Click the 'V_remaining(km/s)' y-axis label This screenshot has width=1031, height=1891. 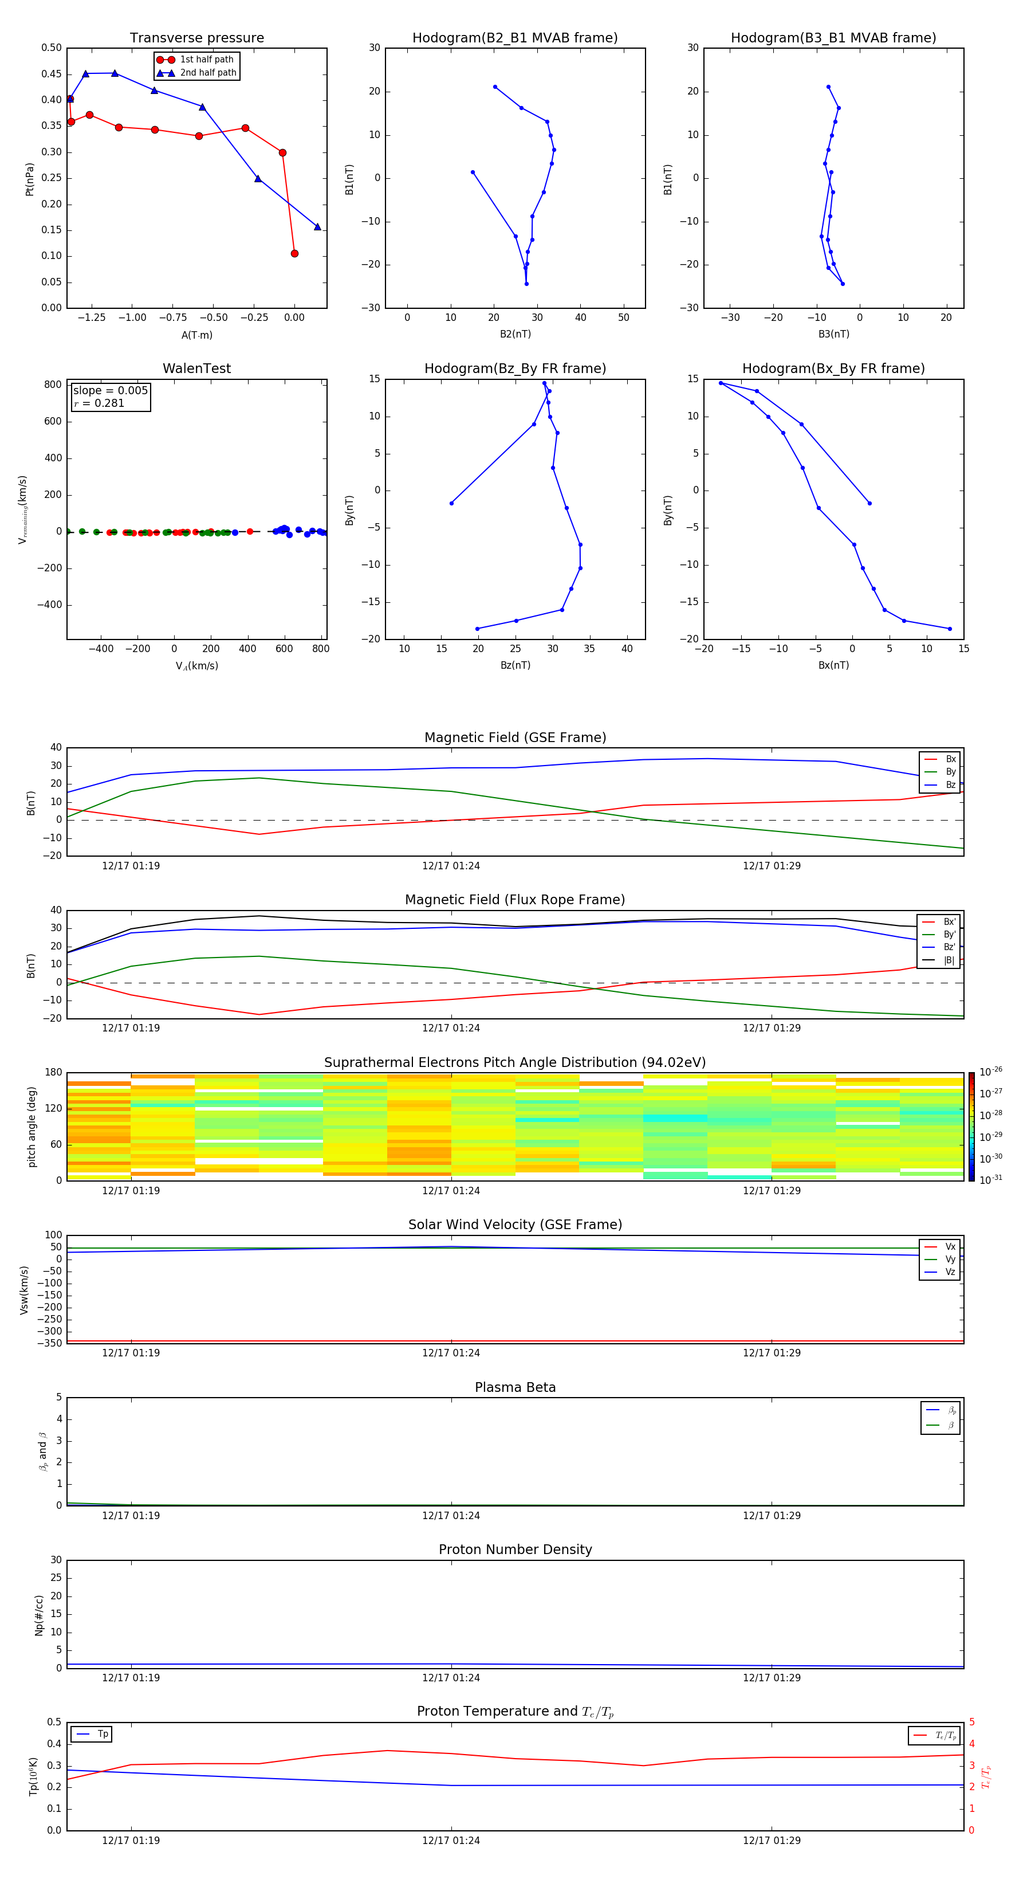(x=23, y=509)
